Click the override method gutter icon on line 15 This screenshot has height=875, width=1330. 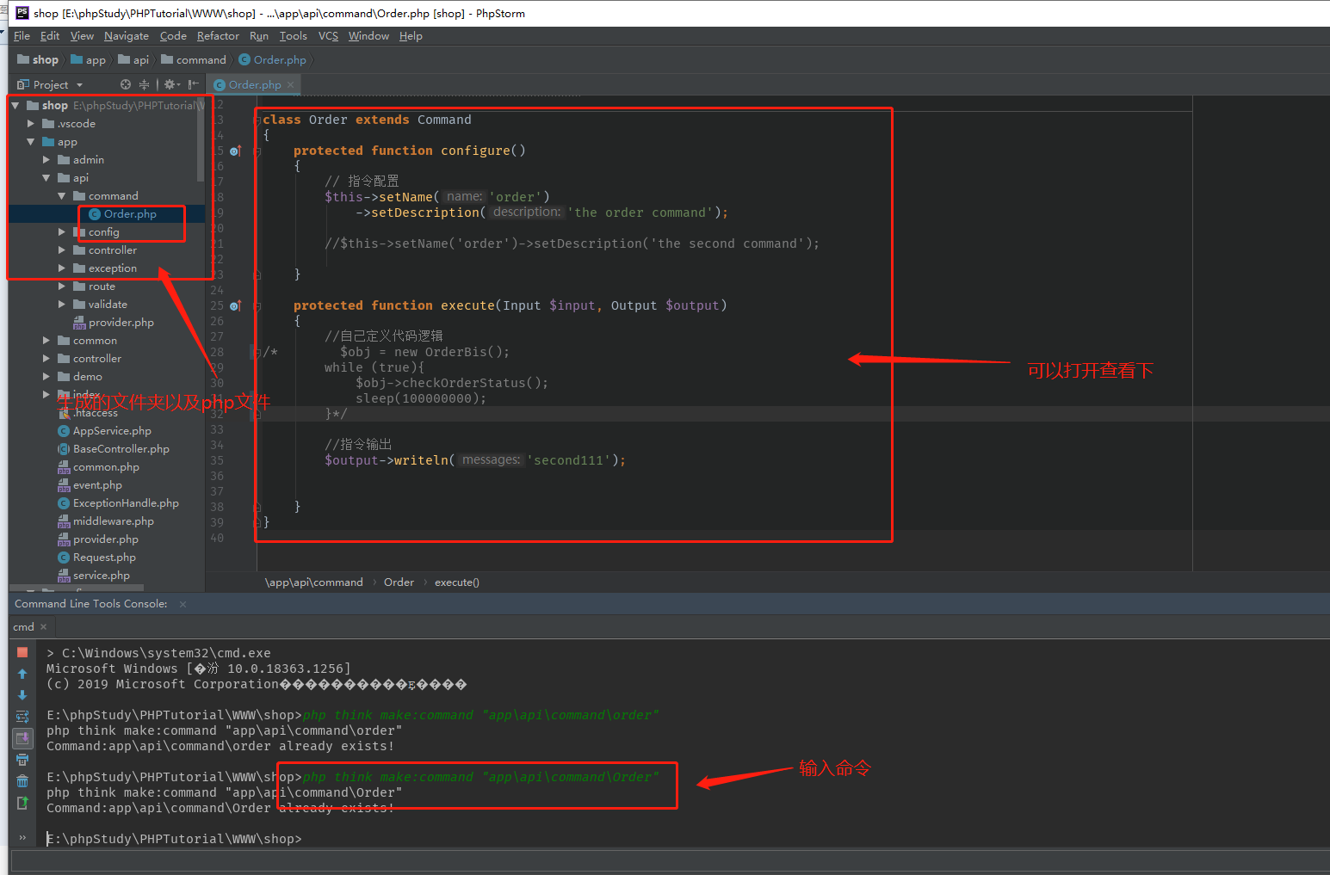(x=235, y=151)
